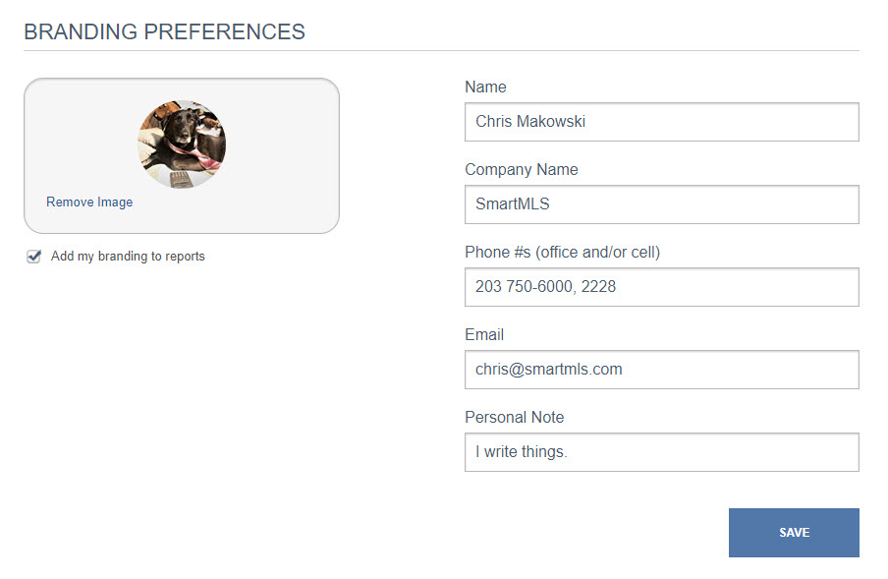
Task: Click the Email label above the field
Action: (484, 335)
